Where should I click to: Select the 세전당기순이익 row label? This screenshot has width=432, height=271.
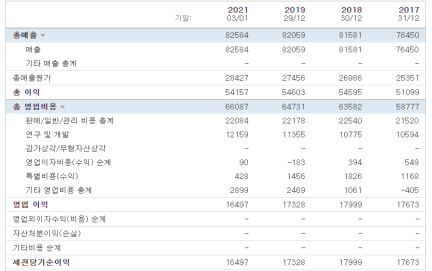[x=41, y=262]
